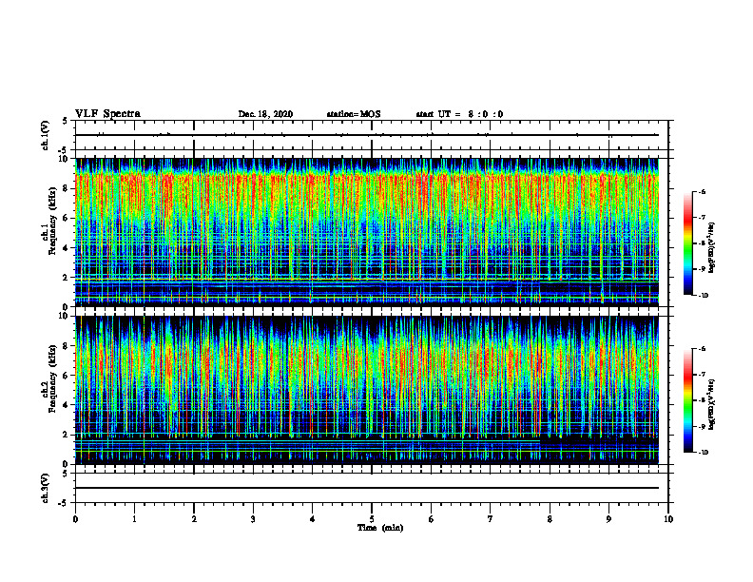Viewport: 753px width, 582px height.
Task: Click the "-6" label on ch.1 color scale
Action: click(x=702, y=192)
